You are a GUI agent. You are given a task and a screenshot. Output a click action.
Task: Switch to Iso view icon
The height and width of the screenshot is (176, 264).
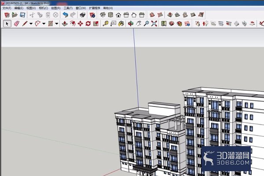click(103, 15)
